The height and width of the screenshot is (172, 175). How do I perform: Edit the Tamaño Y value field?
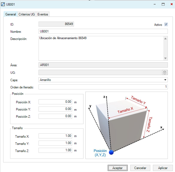pyautogui.click(x=55, y=143)
